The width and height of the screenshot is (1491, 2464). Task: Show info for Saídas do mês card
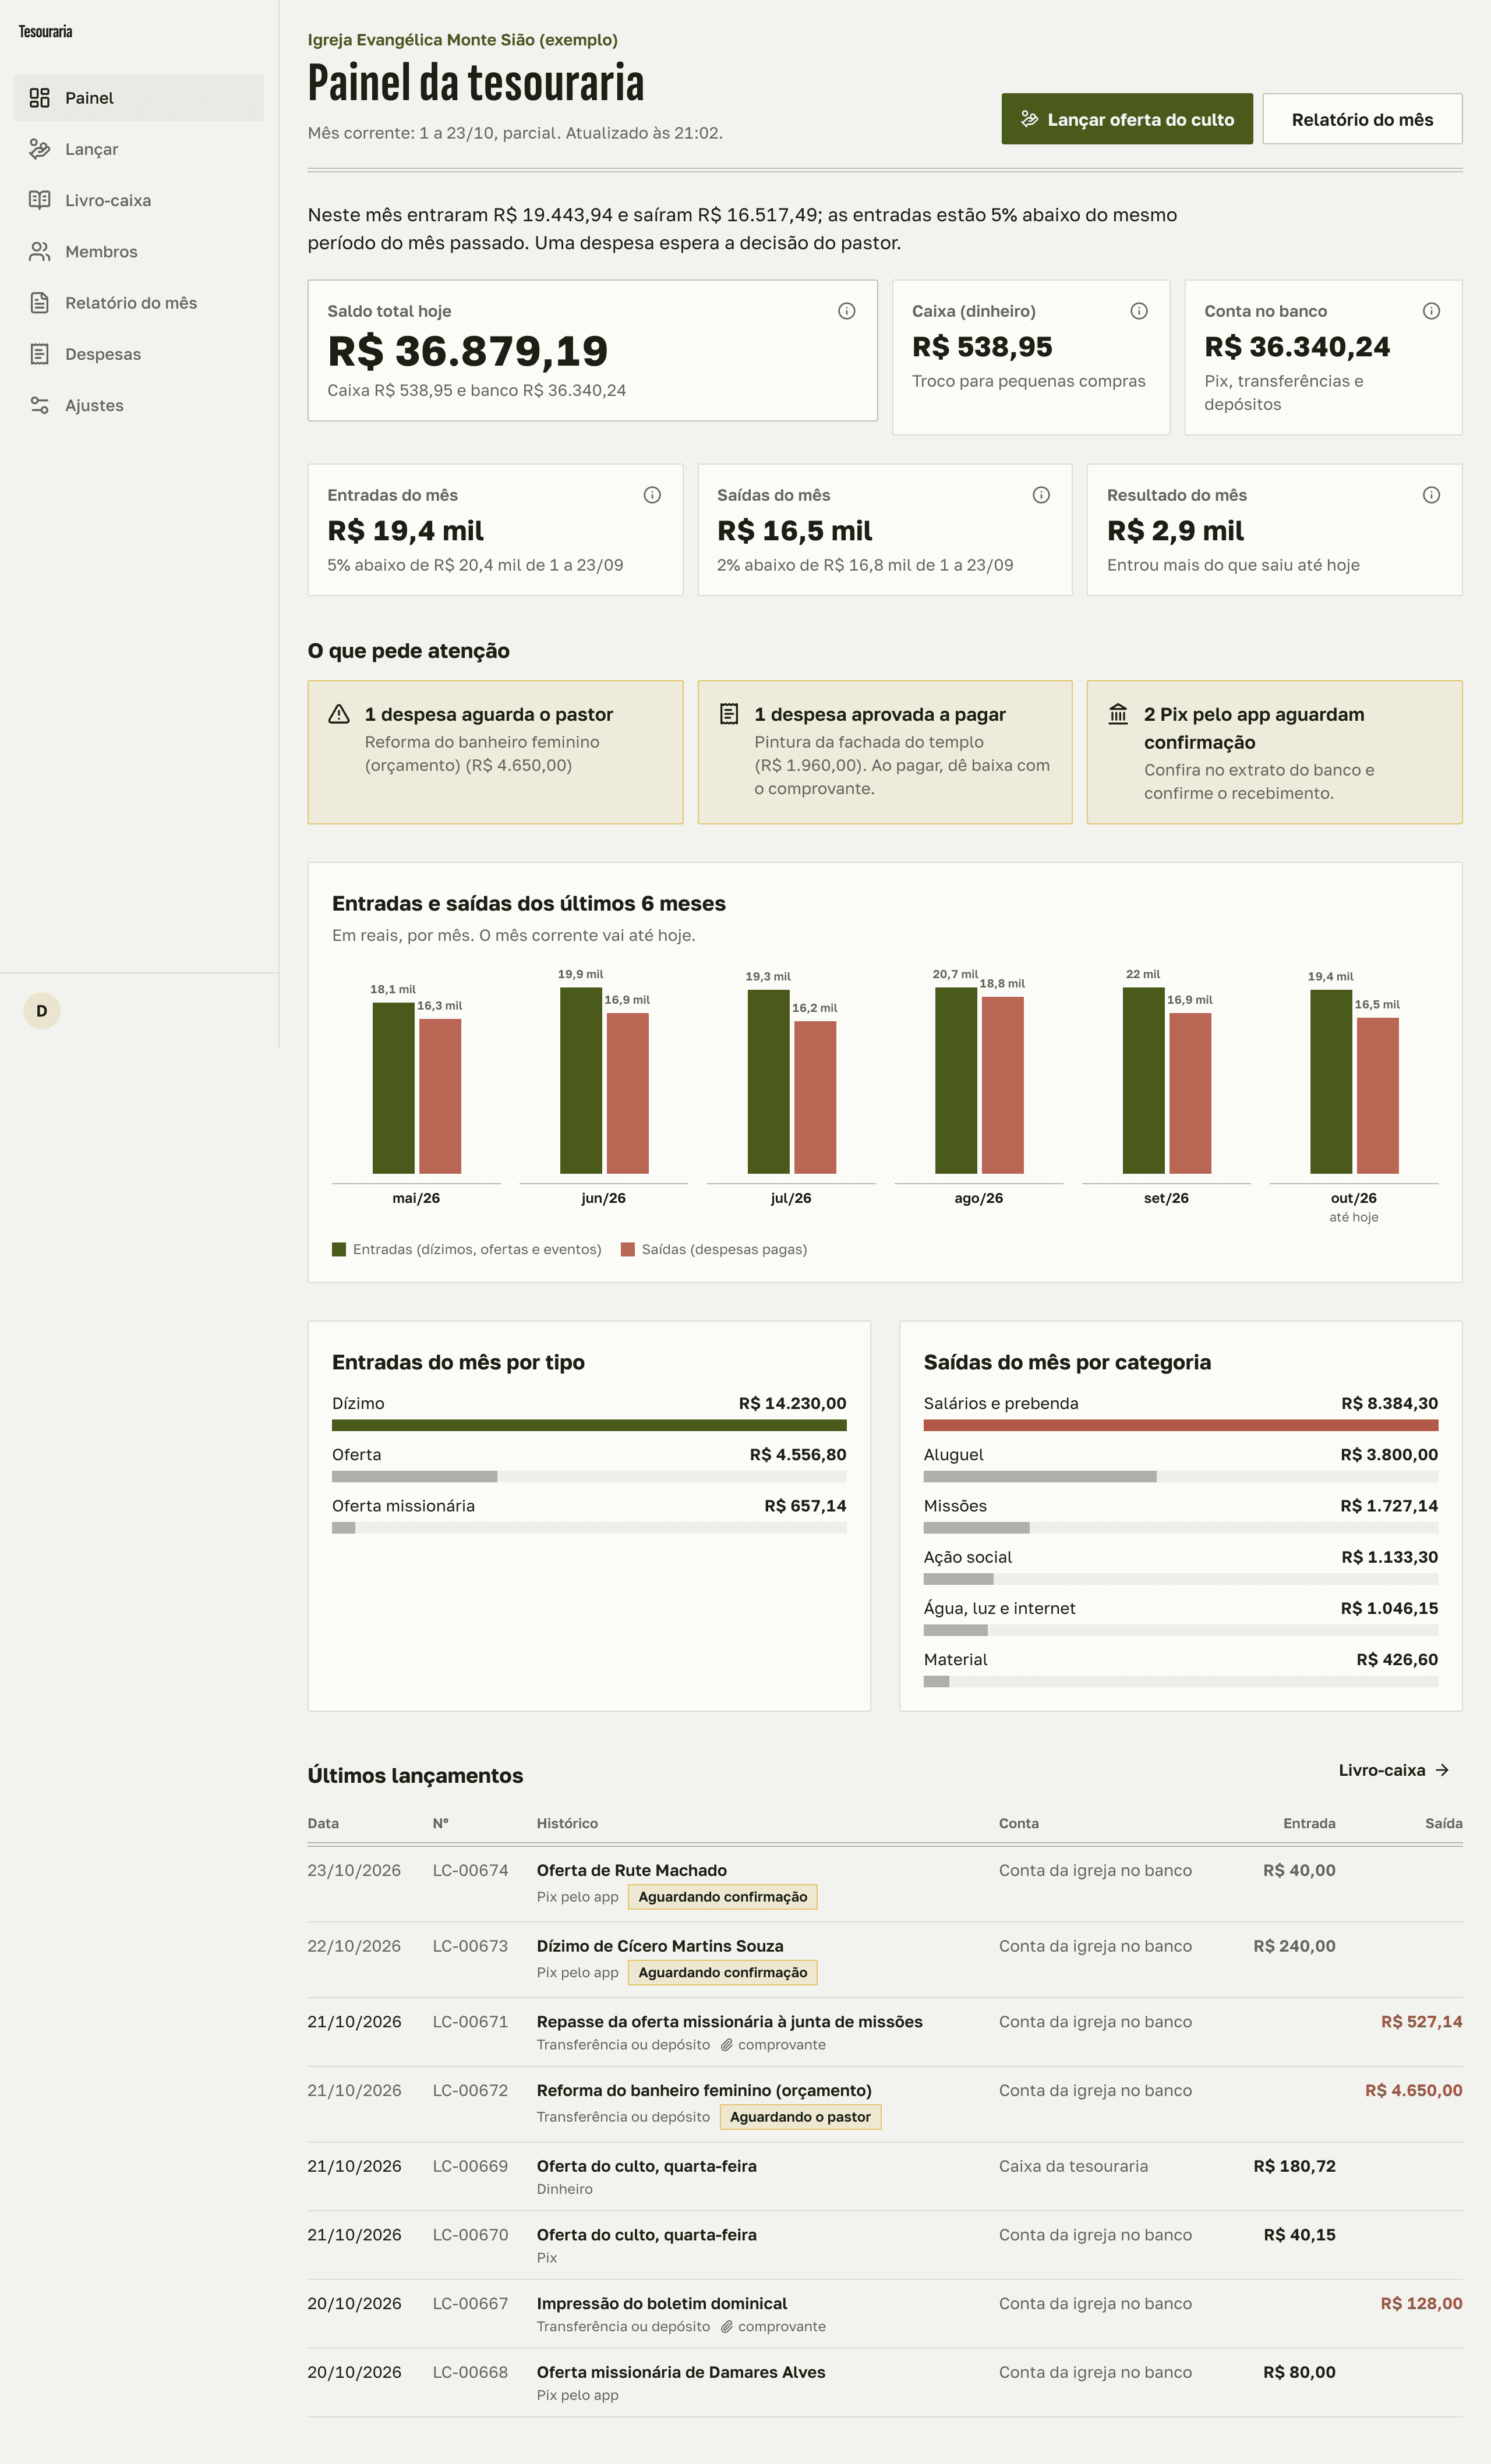(x=1041, y=495)
